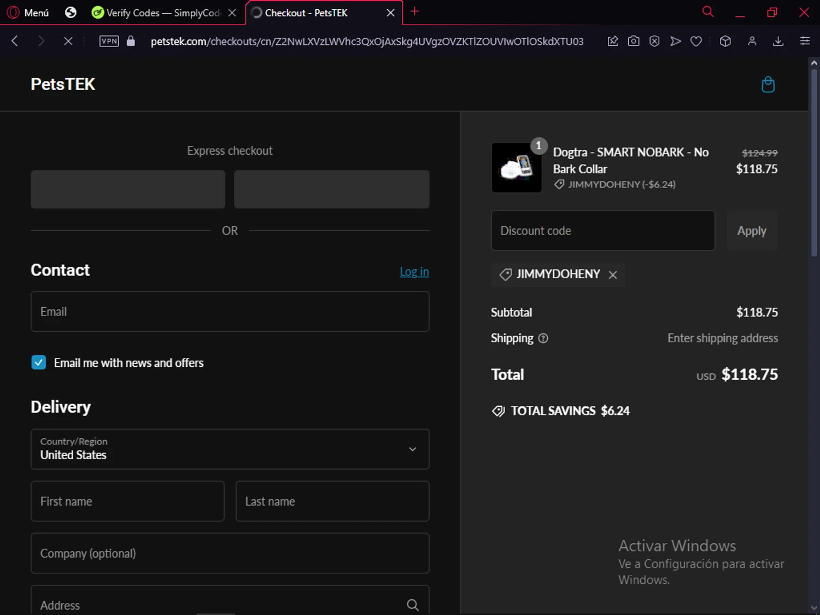820x615 pixels.
Task: Stop loading the page
Action: [68, 41]
